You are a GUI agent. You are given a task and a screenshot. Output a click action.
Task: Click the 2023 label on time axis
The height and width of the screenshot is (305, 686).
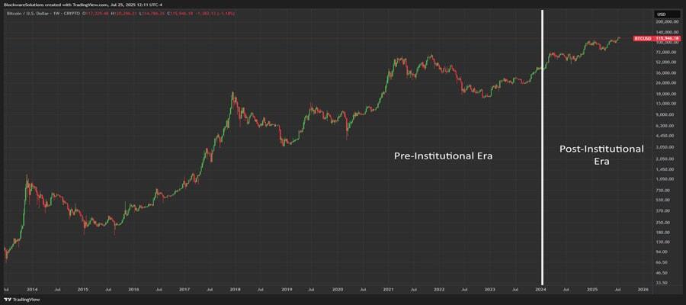[489, 289]
